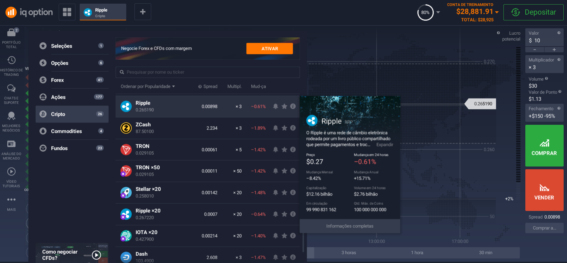Open info icon for Stellar ×20

[293, 192]
